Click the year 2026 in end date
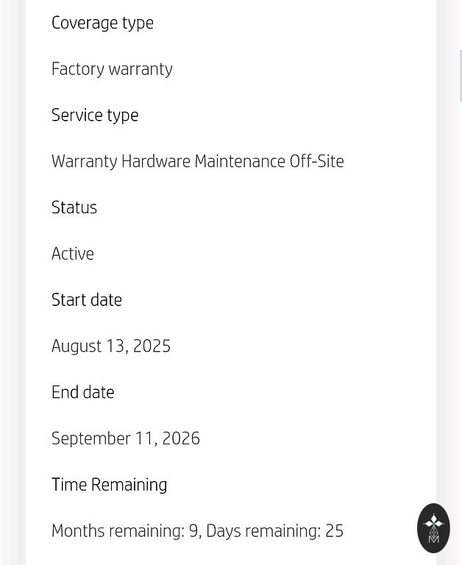 point(181,439)
